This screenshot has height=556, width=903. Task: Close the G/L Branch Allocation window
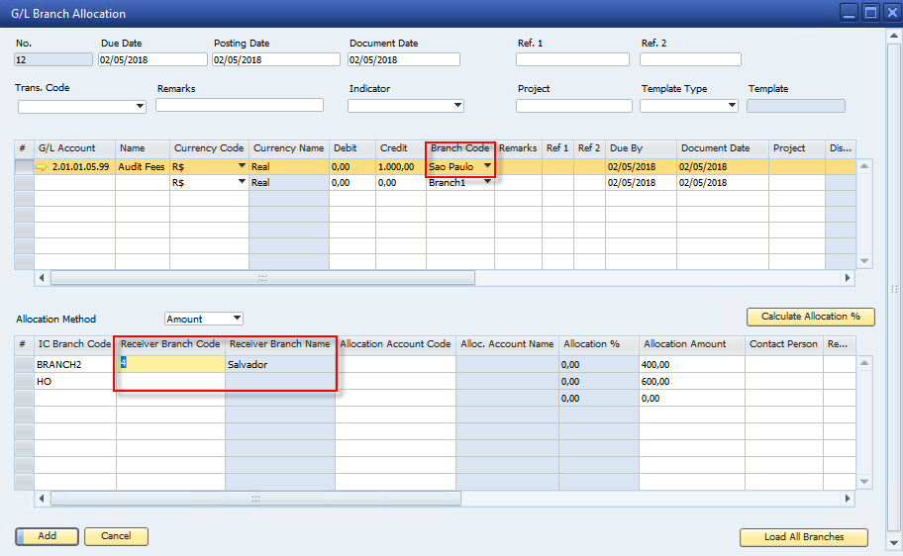click(890, 13)
